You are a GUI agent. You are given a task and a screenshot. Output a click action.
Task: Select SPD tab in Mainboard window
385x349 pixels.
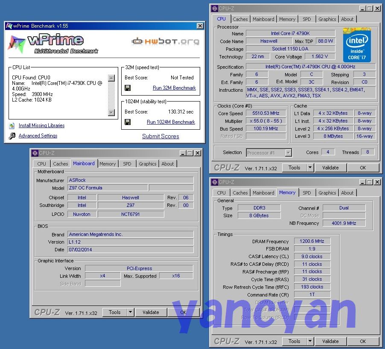127,164
